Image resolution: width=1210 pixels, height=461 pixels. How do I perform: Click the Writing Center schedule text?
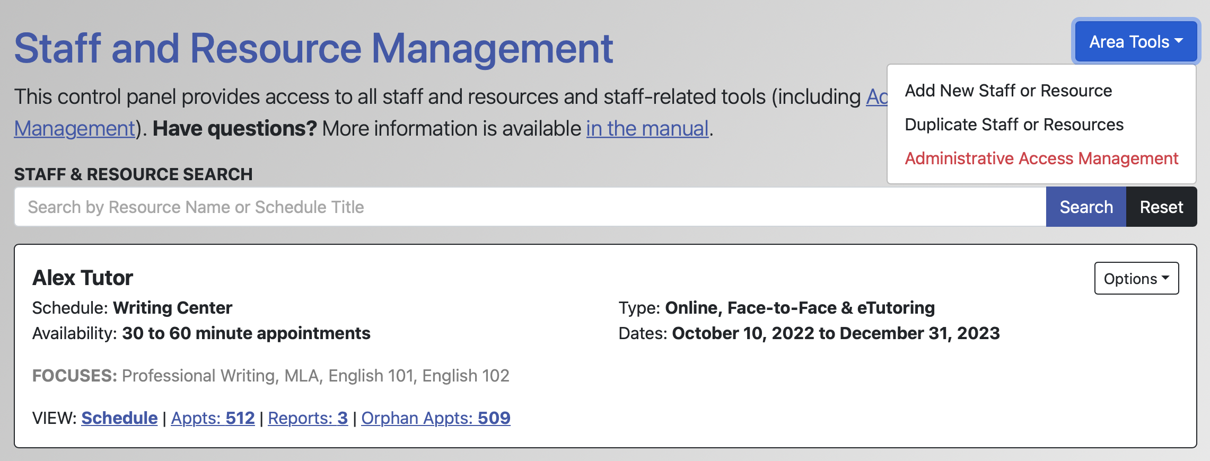coord(172,308)
